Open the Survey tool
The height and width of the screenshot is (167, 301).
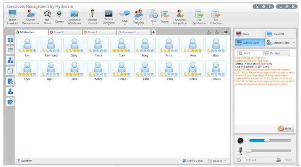click(x=165, y=17)
